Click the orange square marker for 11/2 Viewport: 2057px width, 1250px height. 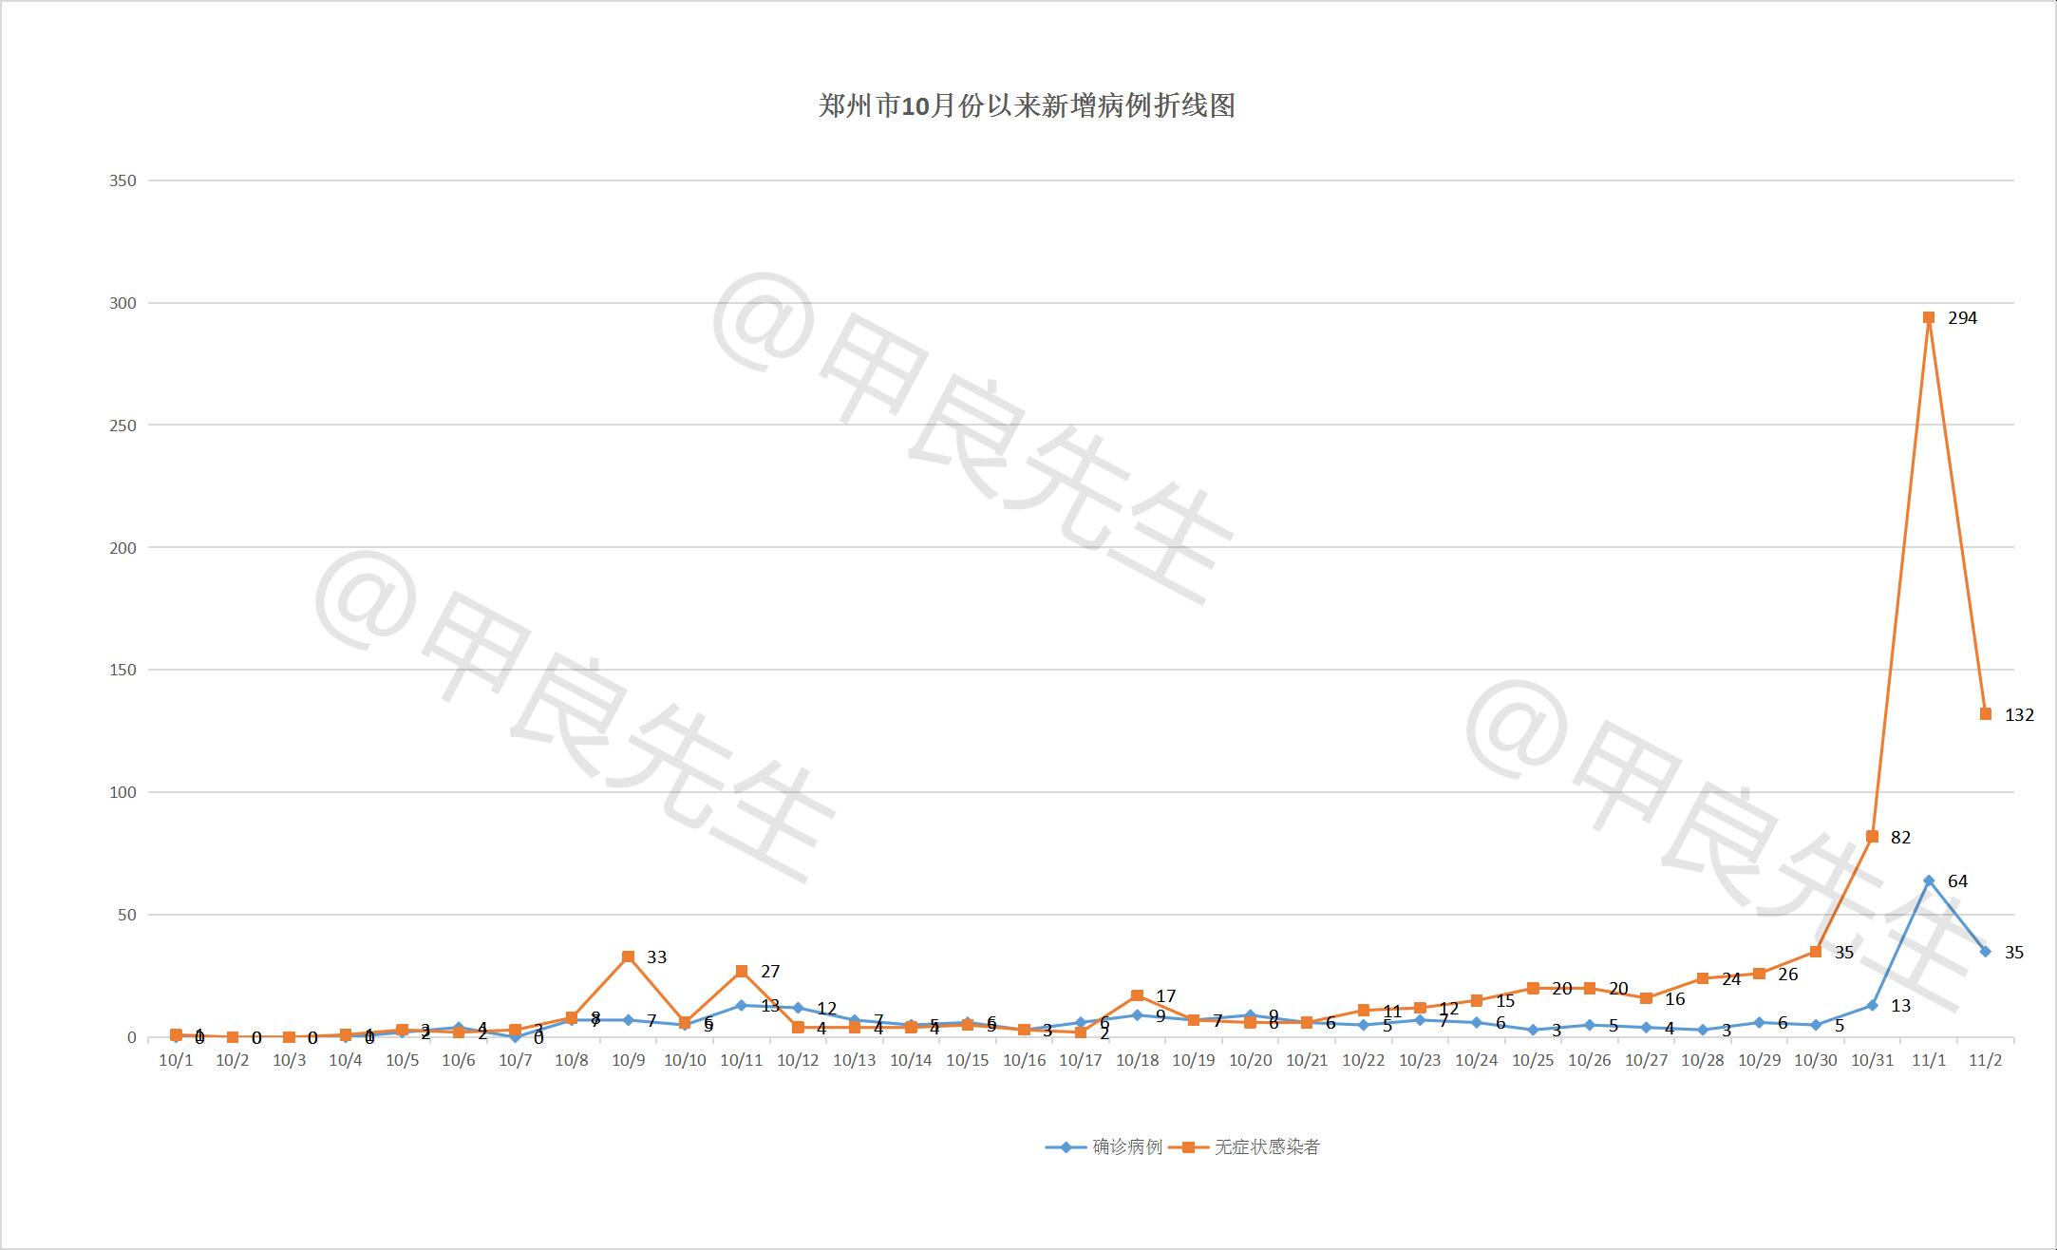point(1986,713)
